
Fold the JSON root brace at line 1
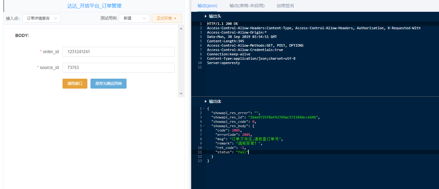pos(204,108)
